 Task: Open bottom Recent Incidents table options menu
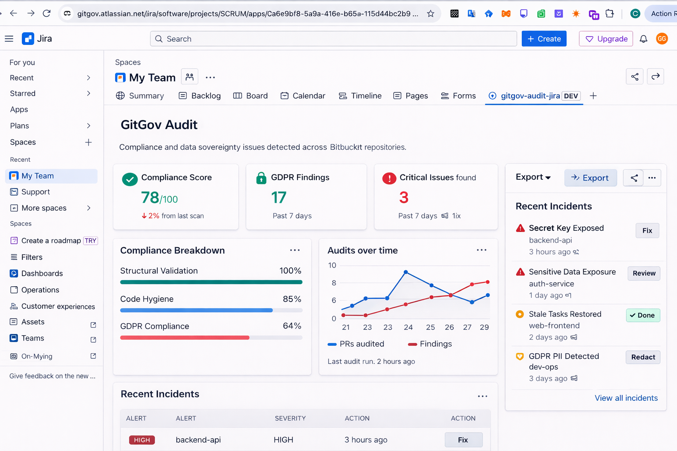pyautogui.click(x=483, y=396)
